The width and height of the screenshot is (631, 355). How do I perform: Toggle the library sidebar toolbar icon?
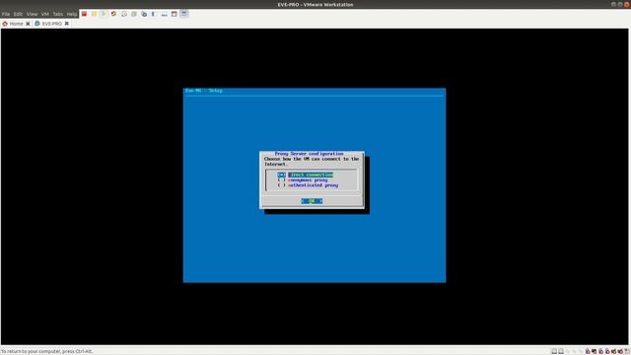tap(154, 14)
